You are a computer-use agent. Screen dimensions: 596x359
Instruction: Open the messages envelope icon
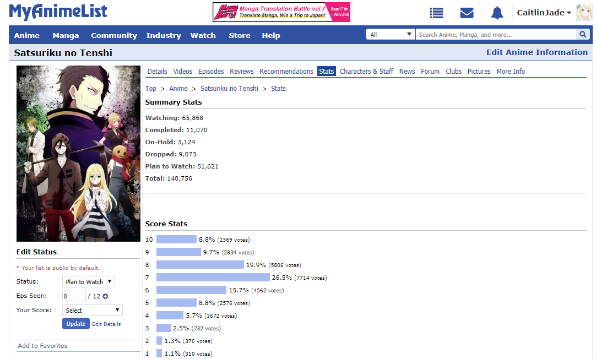point(467,13)
